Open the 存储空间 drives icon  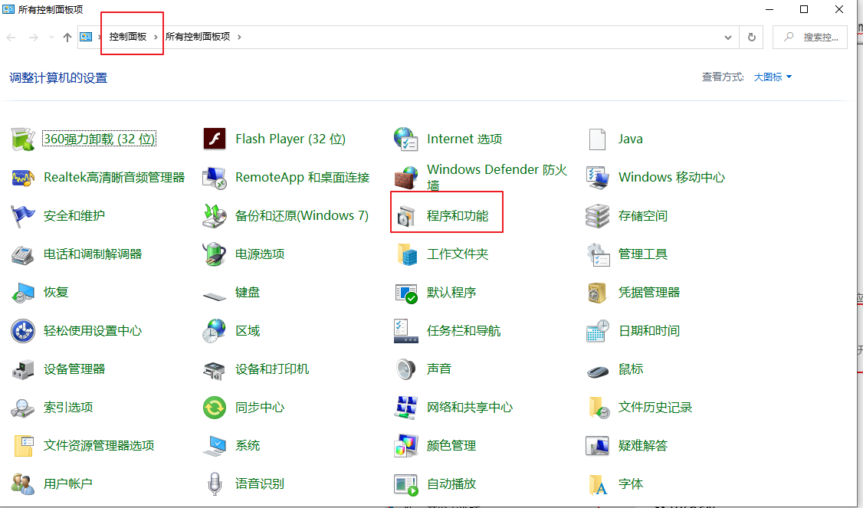coord(597,216)
